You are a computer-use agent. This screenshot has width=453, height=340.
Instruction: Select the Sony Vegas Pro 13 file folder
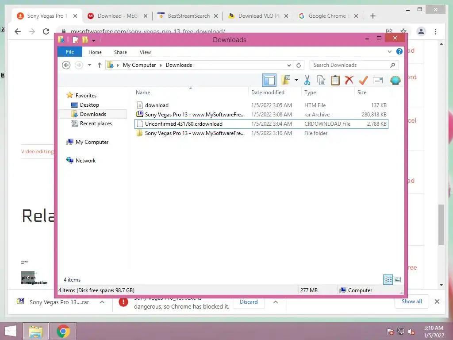[261, 133]
